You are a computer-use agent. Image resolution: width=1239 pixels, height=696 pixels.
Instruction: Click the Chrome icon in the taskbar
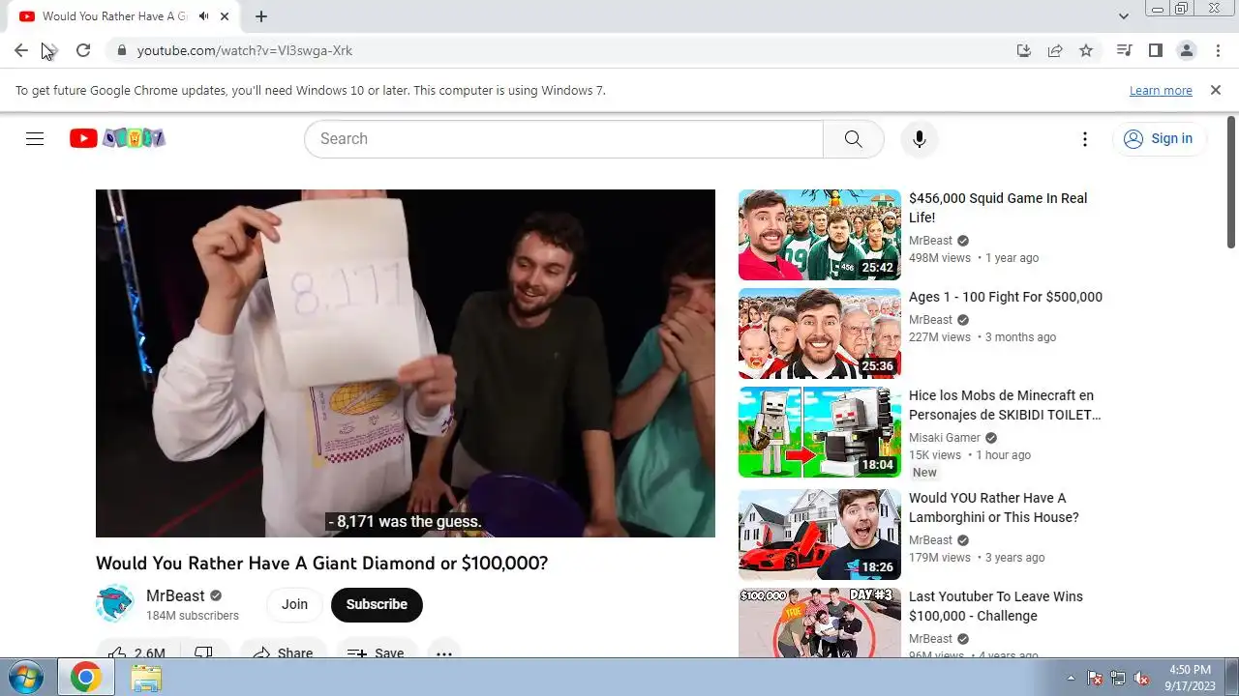point(85,678)
